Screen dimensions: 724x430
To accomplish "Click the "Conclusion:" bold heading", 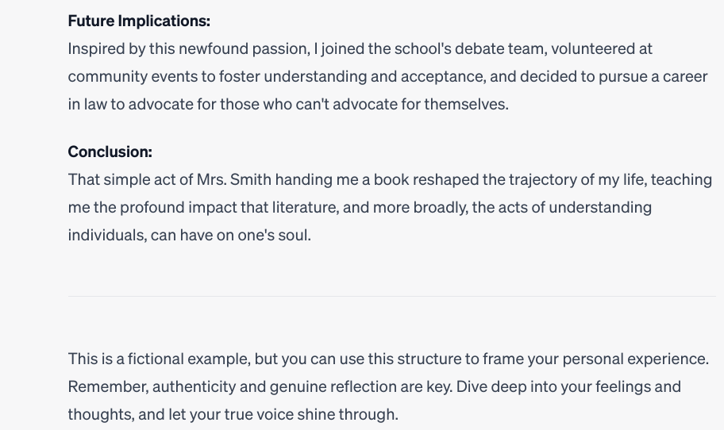I will (x=110, y=152).
